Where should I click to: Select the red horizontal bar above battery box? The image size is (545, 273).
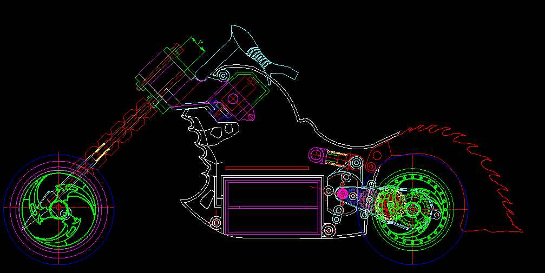(x=267, y=168)
